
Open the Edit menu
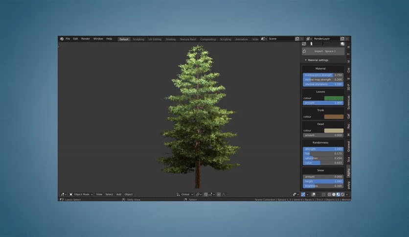75,39
